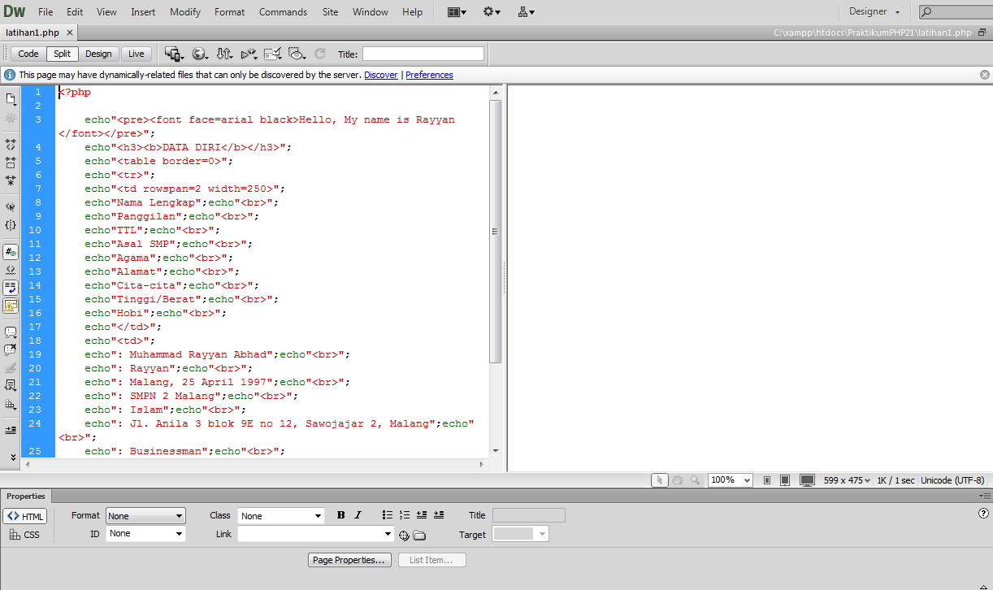Click Ordered List icon in Properties

(x=405, y=515)
